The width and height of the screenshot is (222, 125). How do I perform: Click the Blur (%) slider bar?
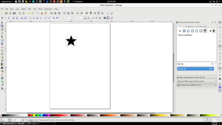tap(196, 64)
